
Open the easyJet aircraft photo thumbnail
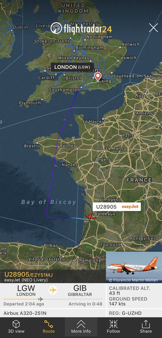coord(134,267)
